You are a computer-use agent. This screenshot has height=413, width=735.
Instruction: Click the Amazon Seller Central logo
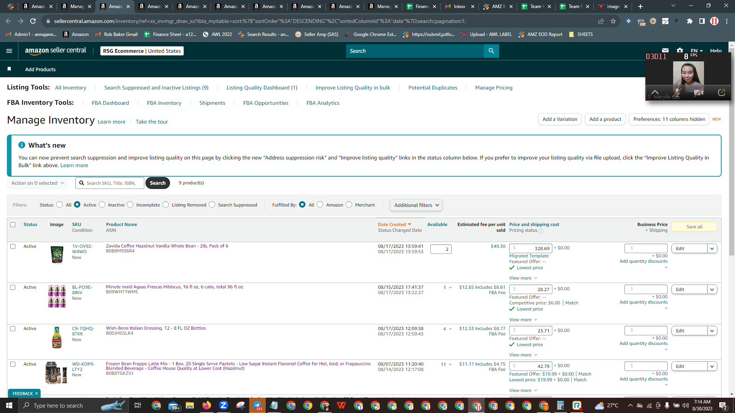56,51
